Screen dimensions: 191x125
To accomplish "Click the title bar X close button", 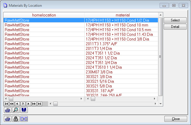I will pyautogui.click(x=183, y=6).
